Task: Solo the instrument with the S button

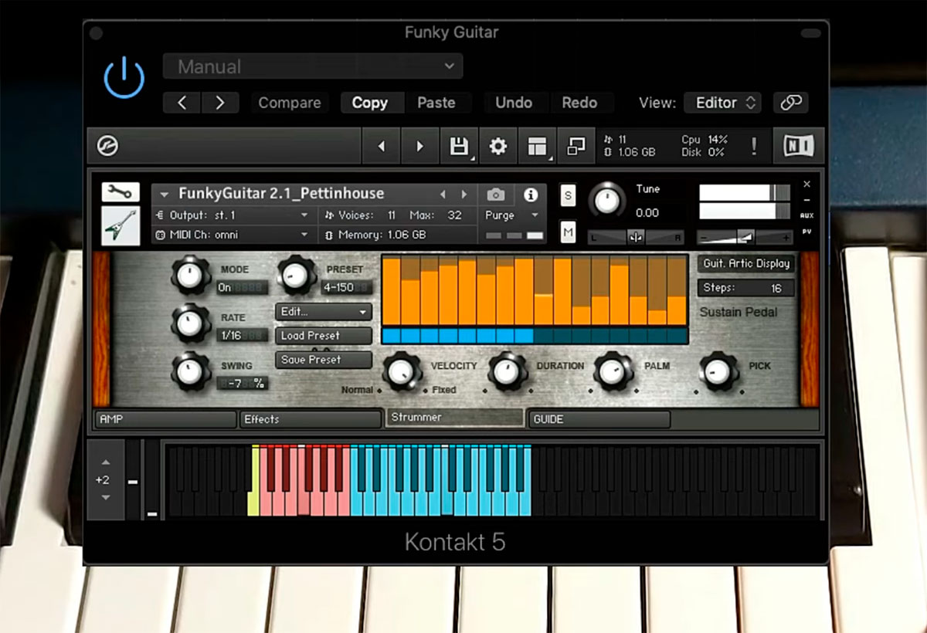Action: 569,196
